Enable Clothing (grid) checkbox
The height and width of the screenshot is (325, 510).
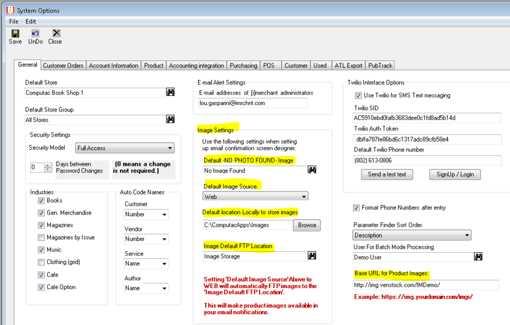pyautogui.click(x=41, y=262)
